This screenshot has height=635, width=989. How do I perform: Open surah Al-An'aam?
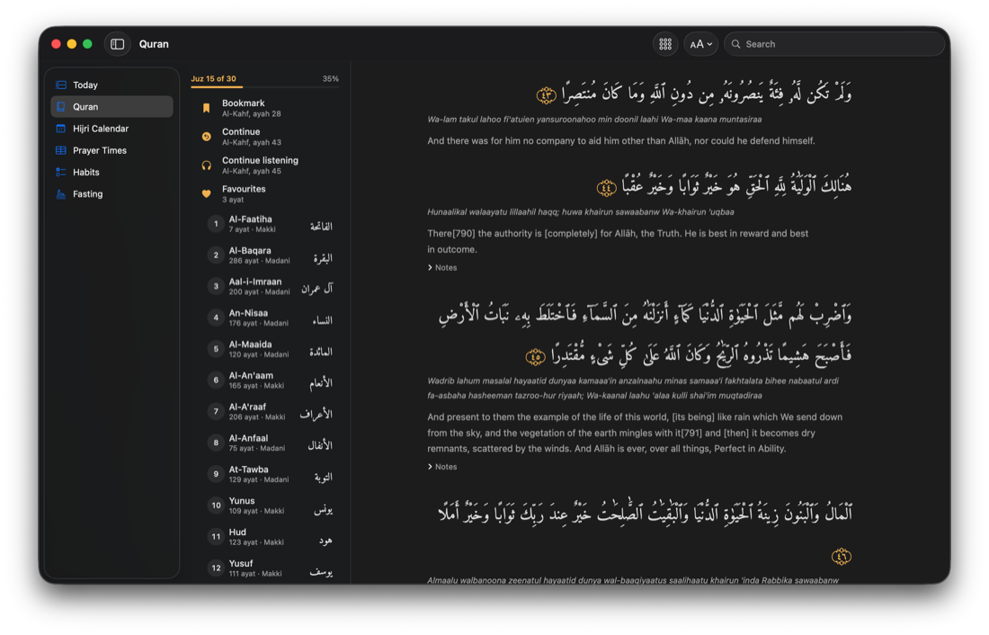click(x=270, y=380)
